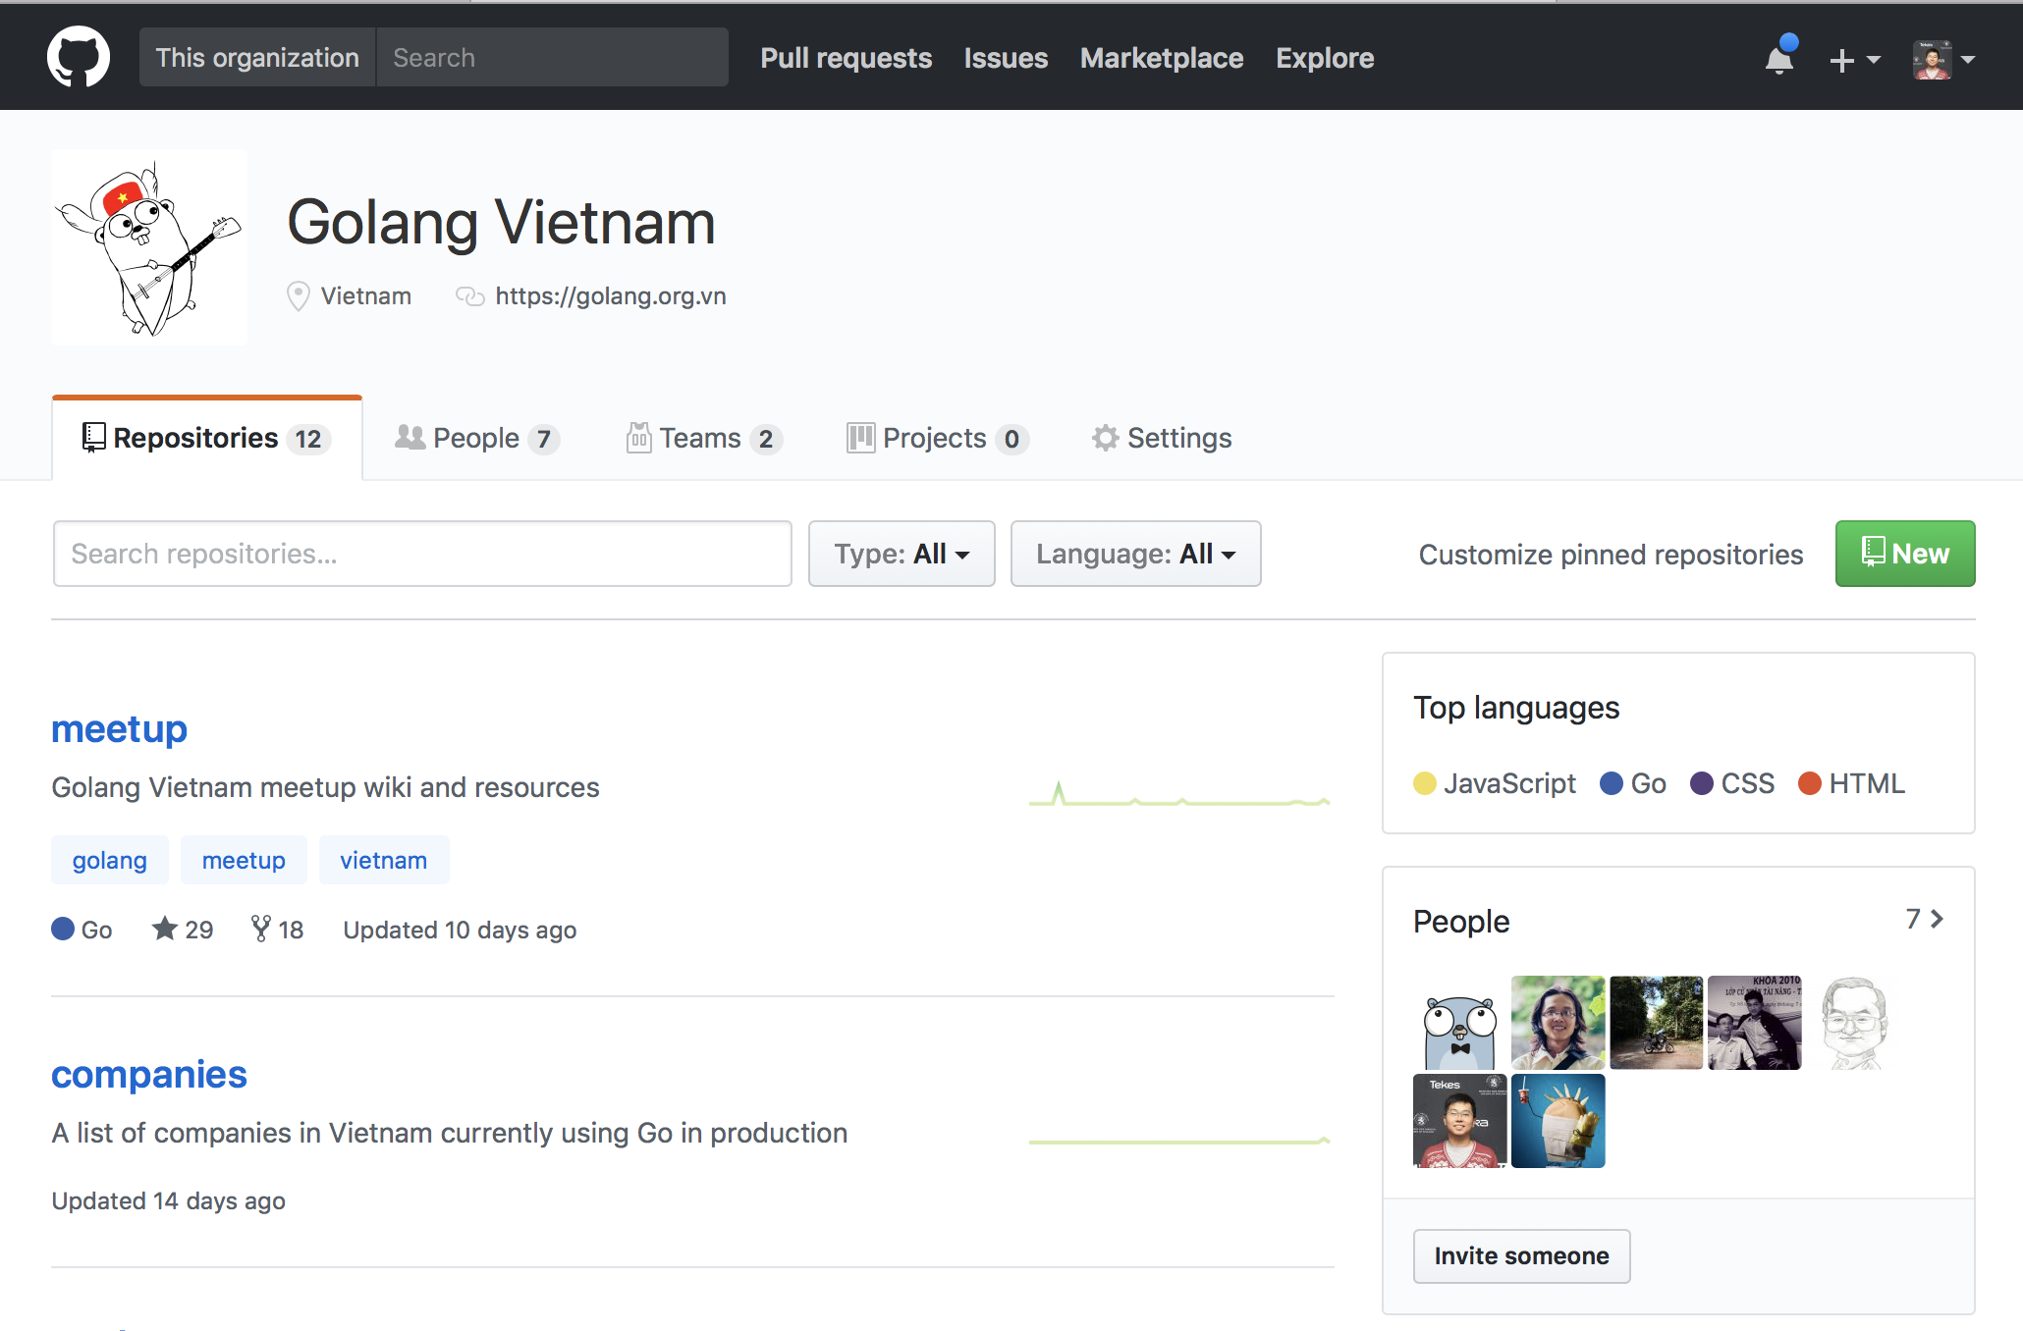
Task: Go to Issues in top navigation
Action: coord(1006,58)
